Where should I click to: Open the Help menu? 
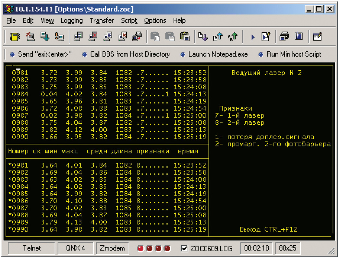click(x=179, y=20)
